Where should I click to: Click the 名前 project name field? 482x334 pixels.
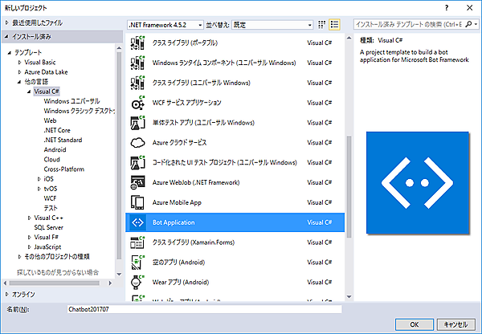[205, 308]
